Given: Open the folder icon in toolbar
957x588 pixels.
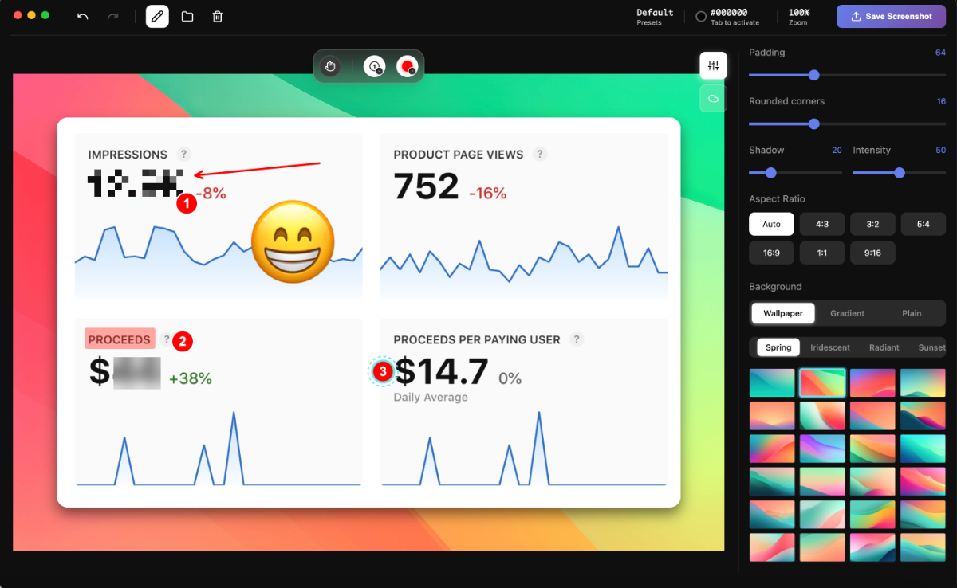Looking at the screenshot, I should pos(187,16).
